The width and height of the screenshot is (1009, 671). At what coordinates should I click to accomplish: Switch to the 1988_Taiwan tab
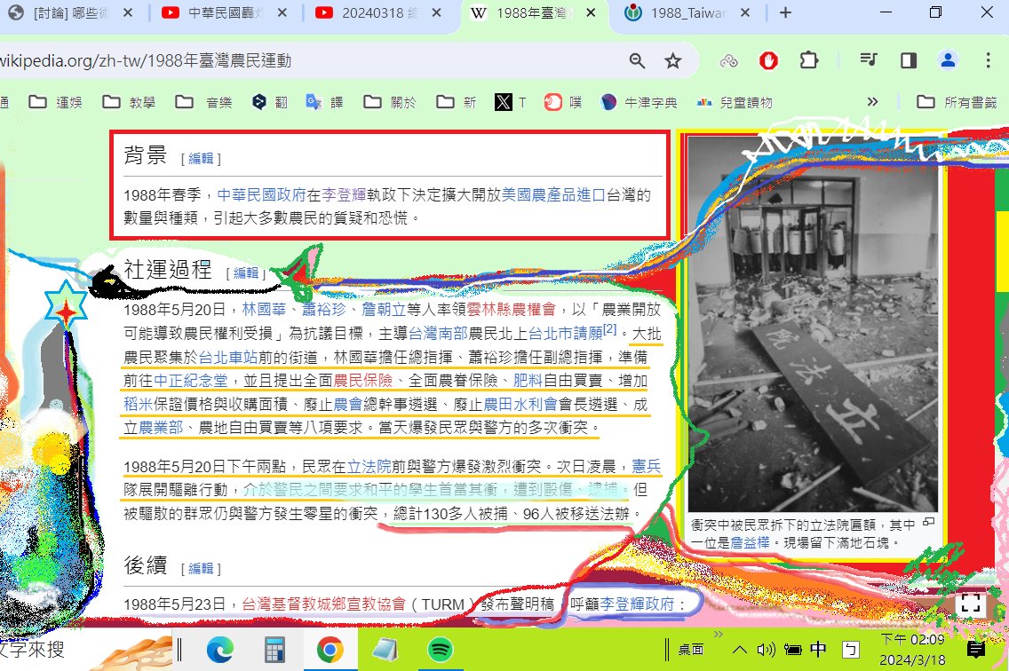point(687,12)
